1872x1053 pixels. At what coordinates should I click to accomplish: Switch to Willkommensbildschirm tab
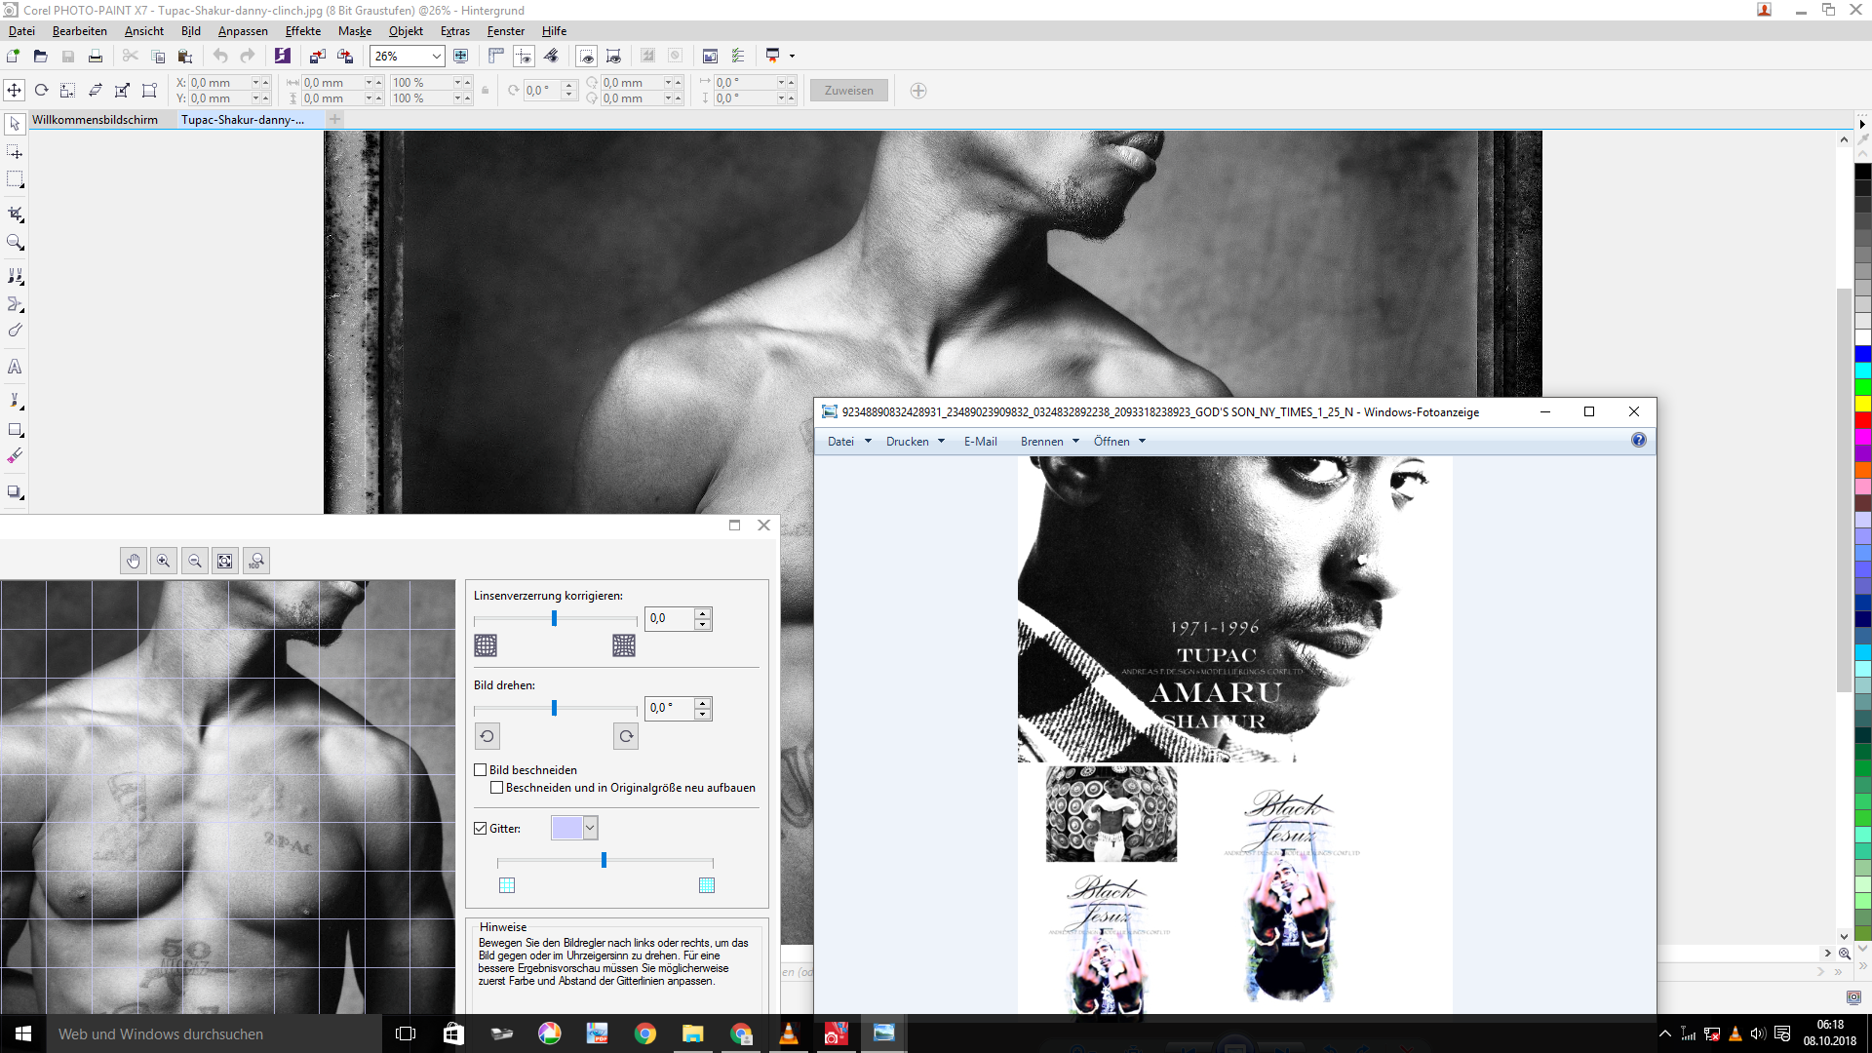pyautogui.click(x=95, y=120)
